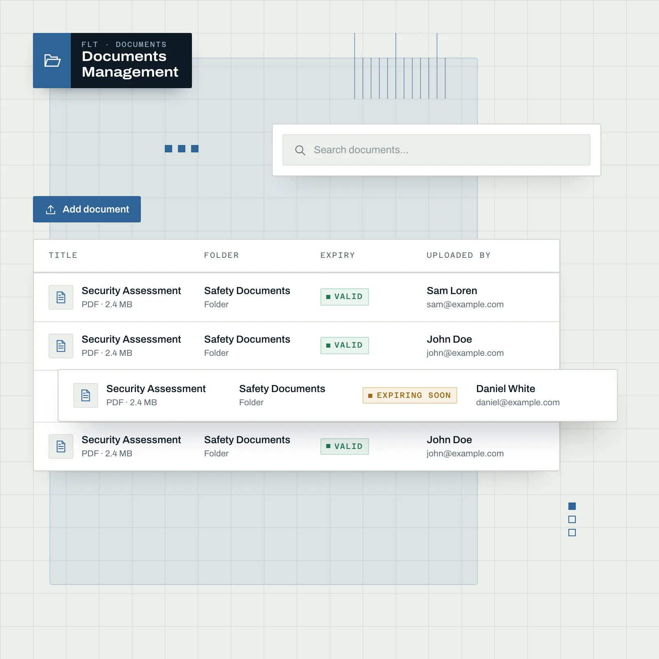Click the Documents Management title

(130, 64)
